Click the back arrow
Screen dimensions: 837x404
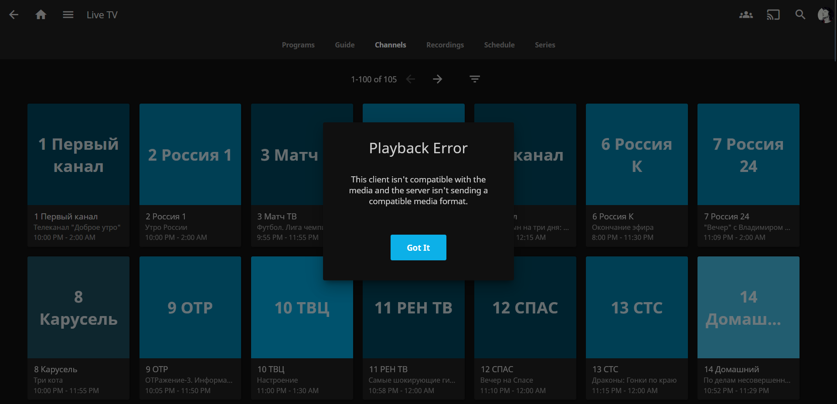(x=14, y=14)
